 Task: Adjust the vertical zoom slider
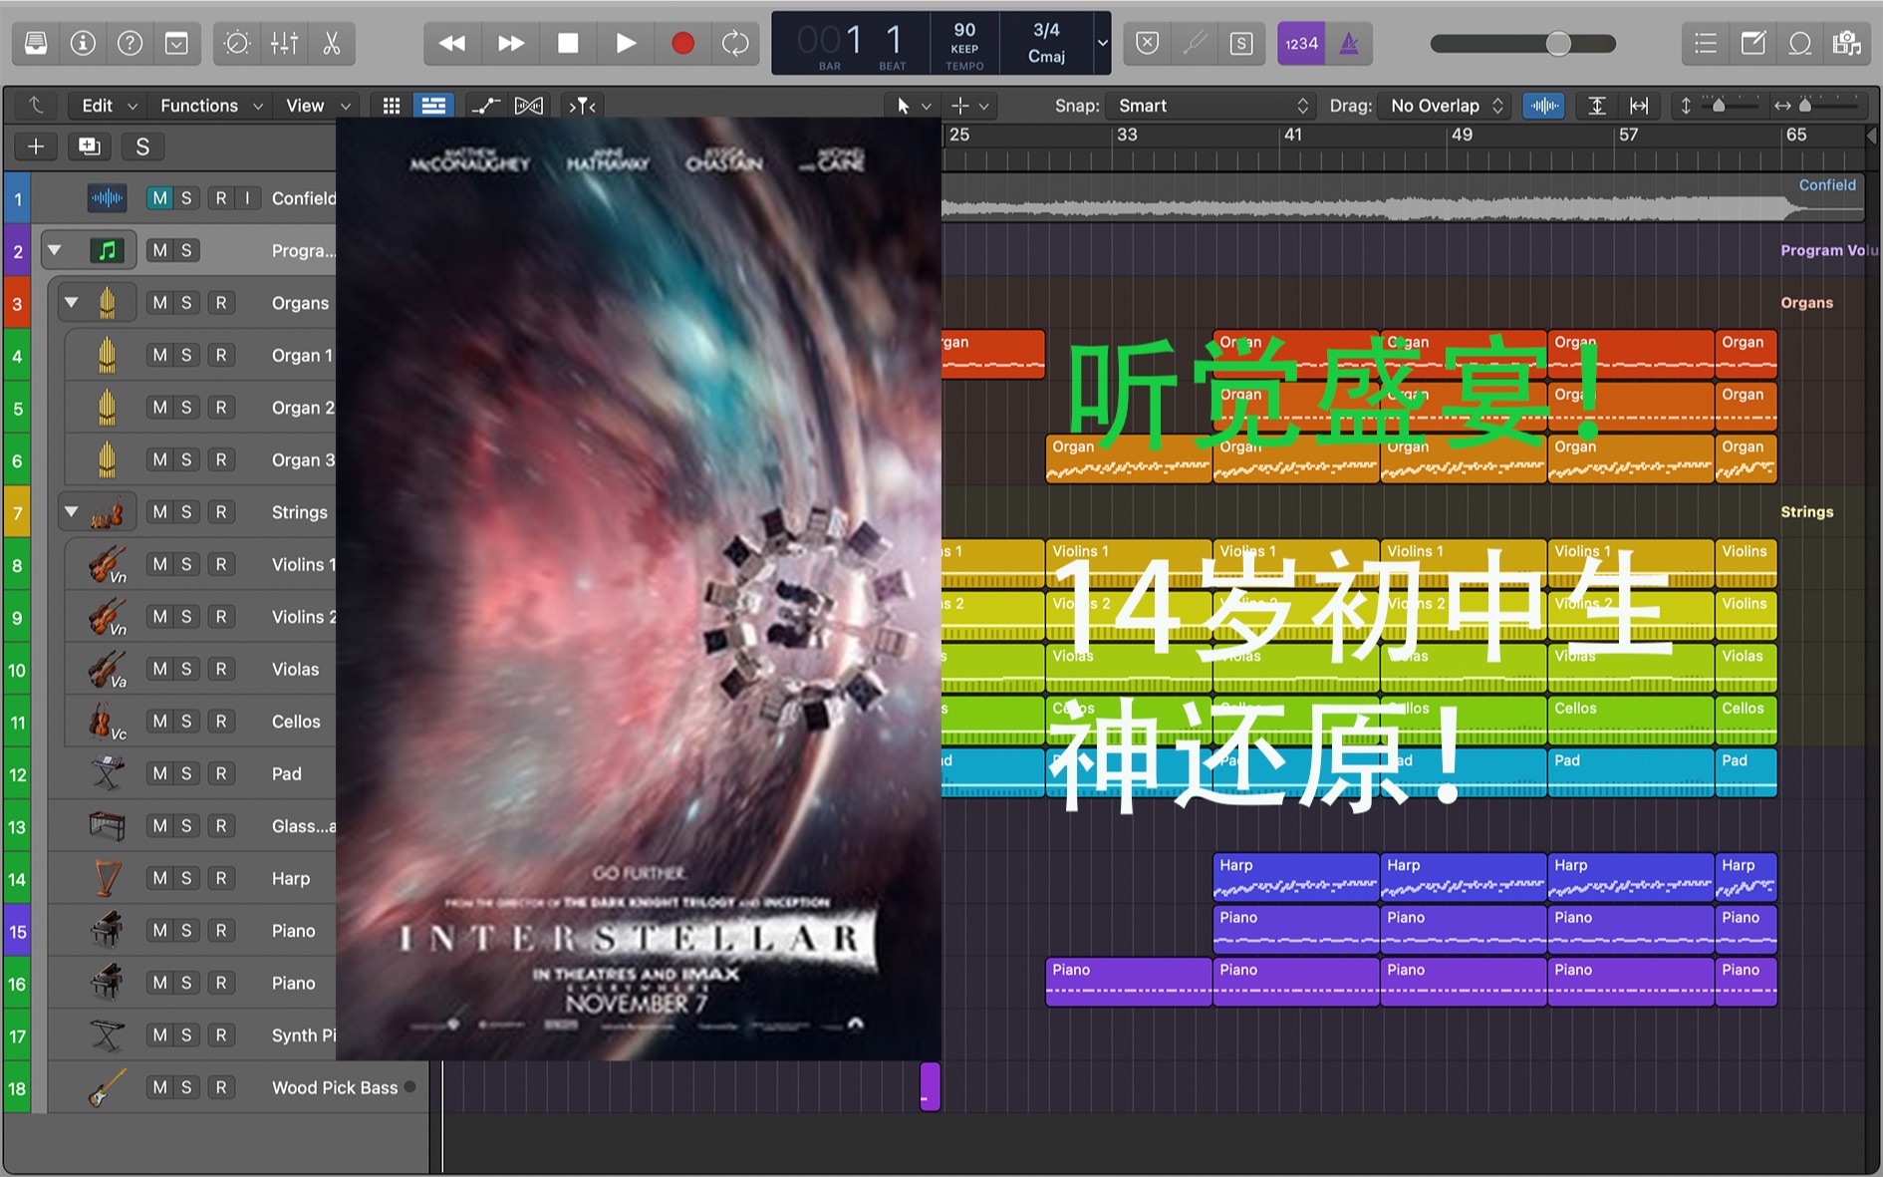tap(1719, 106)
